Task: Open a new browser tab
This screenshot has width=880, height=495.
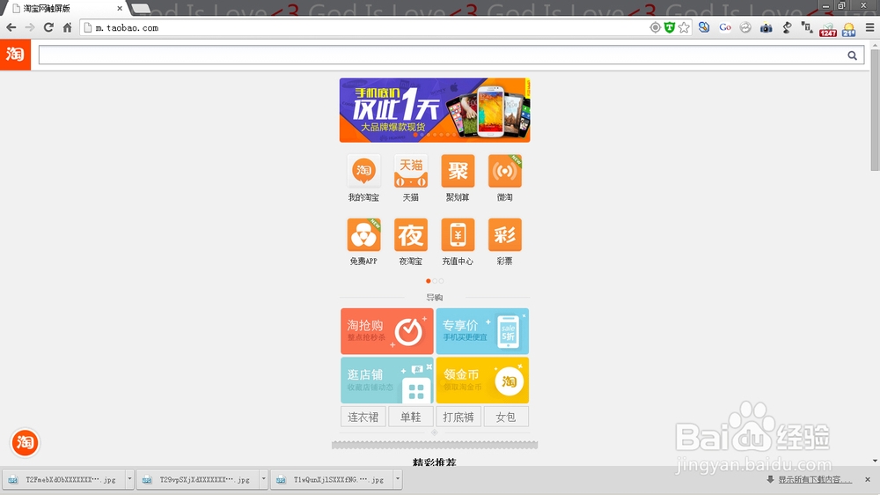Action: [140, 9]
